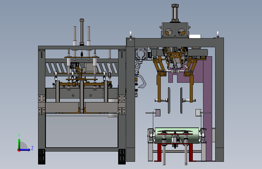Select the white label plate on the right frame top
Viewport: 262px width, 169px height.
(195, 36)
